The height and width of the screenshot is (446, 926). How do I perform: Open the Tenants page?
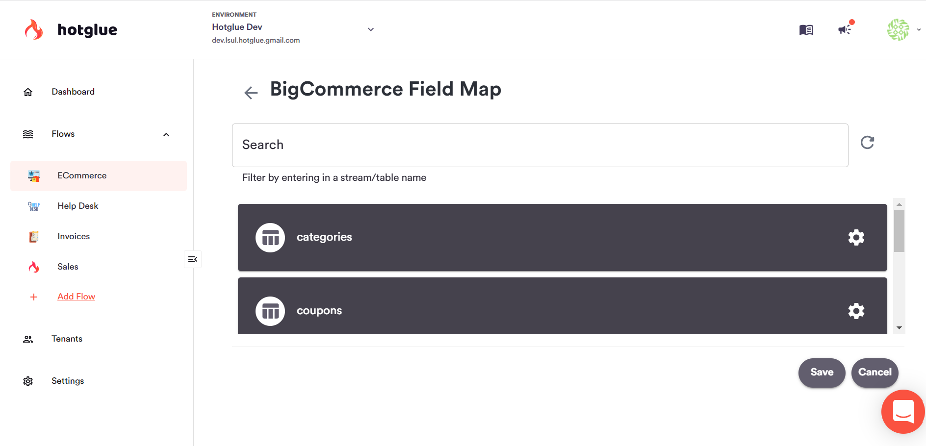pos(67,339)
